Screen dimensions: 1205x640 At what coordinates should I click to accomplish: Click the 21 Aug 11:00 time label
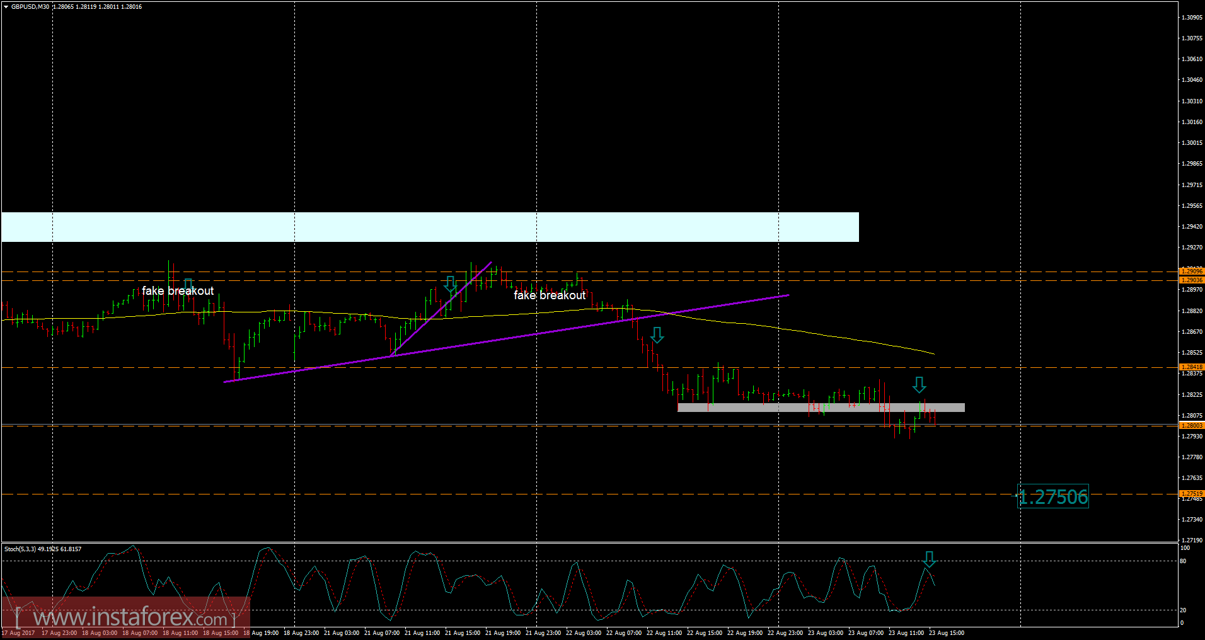point(422,633)
